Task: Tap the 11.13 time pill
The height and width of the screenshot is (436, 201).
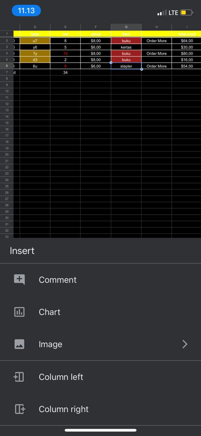Action: point(26,11)
